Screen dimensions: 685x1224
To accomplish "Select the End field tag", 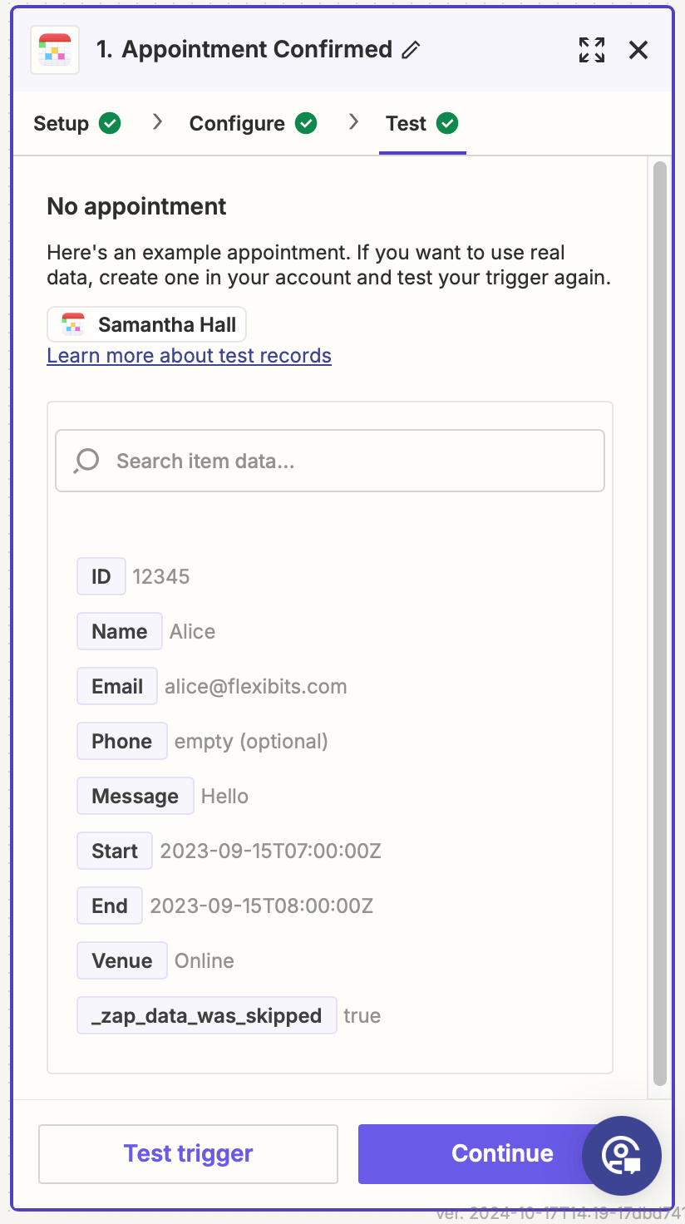I will pyautogui.click(x=110, y=906).
